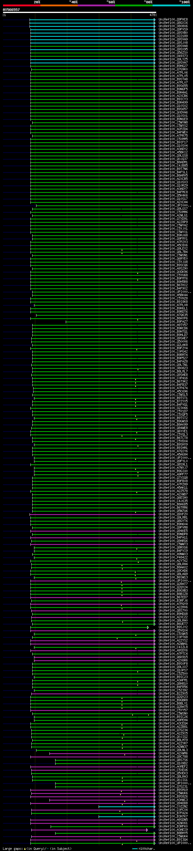Image resolution: width=193 pixels, height=851 pixels.
Task: Click label UniRef100_B9STA8
Action: tap(173, 79)
